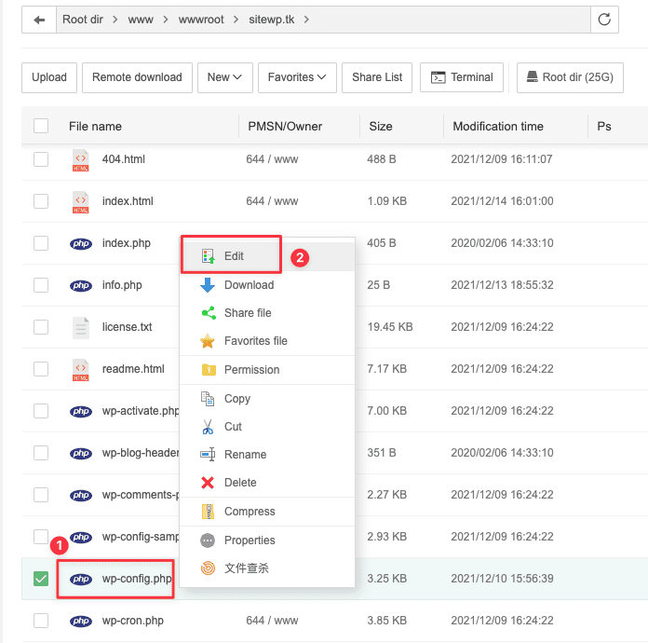The image size is (648, 643).
Task: Click 644 / www permission for 404.html
Action: (x=272, y=159)
